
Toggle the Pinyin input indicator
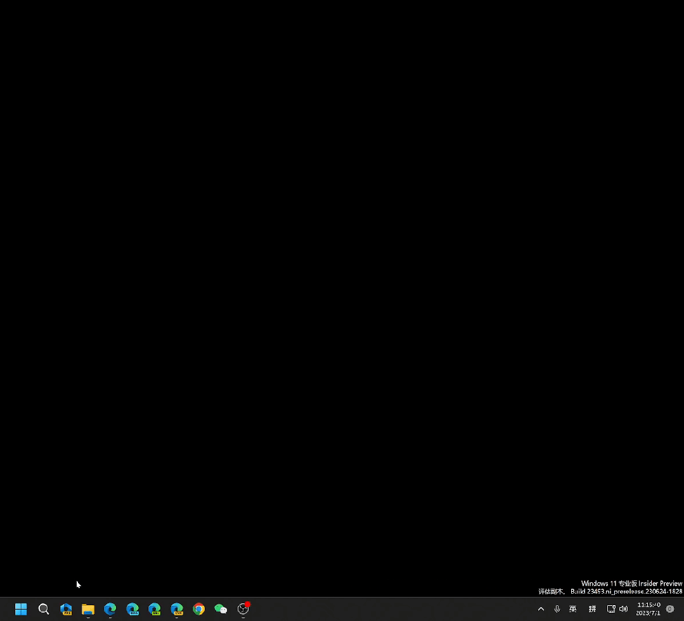tap(592, 609)
